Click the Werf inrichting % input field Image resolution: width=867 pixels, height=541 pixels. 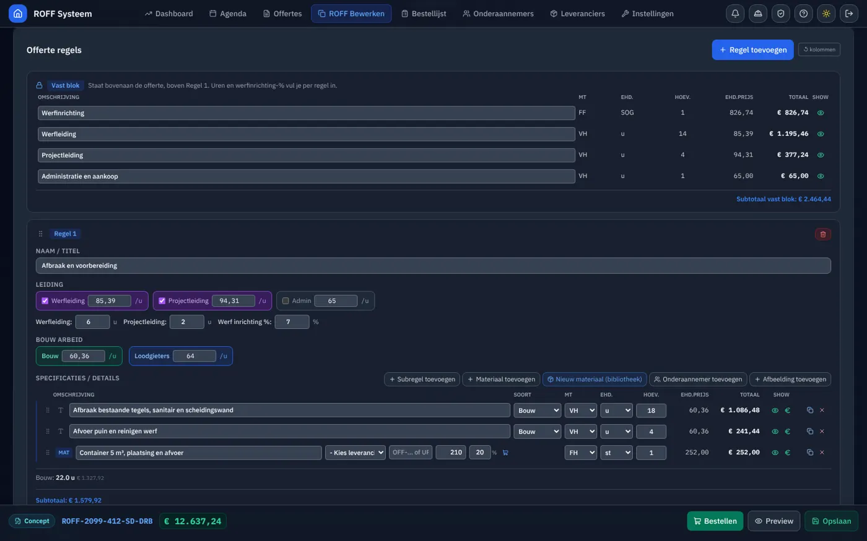tap(292, 322)
